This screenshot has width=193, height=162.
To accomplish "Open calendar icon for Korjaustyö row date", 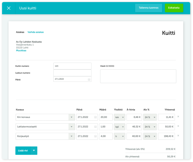I will 95,136.
